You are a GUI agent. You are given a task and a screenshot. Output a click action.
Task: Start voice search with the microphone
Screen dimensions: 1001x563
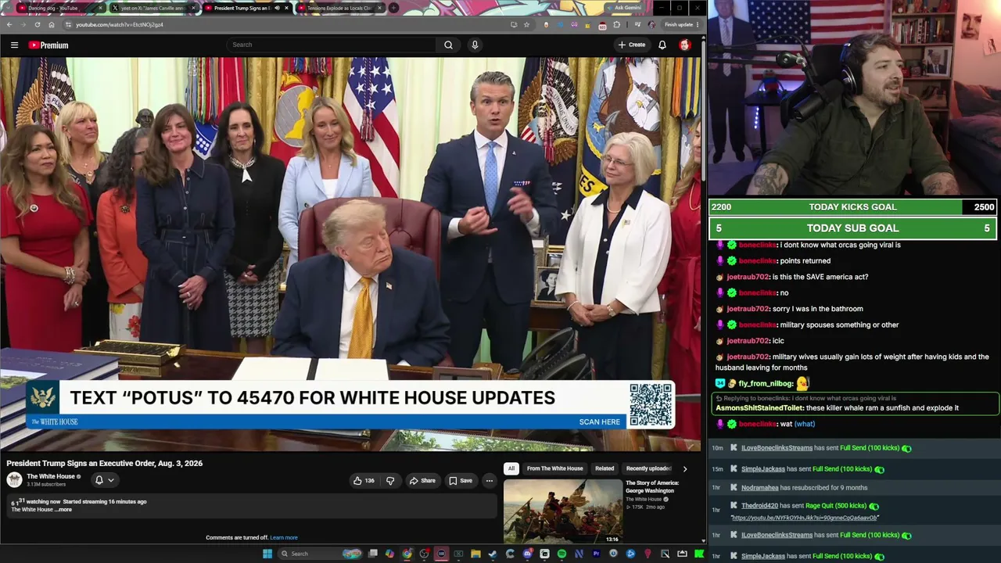point(475,45)
